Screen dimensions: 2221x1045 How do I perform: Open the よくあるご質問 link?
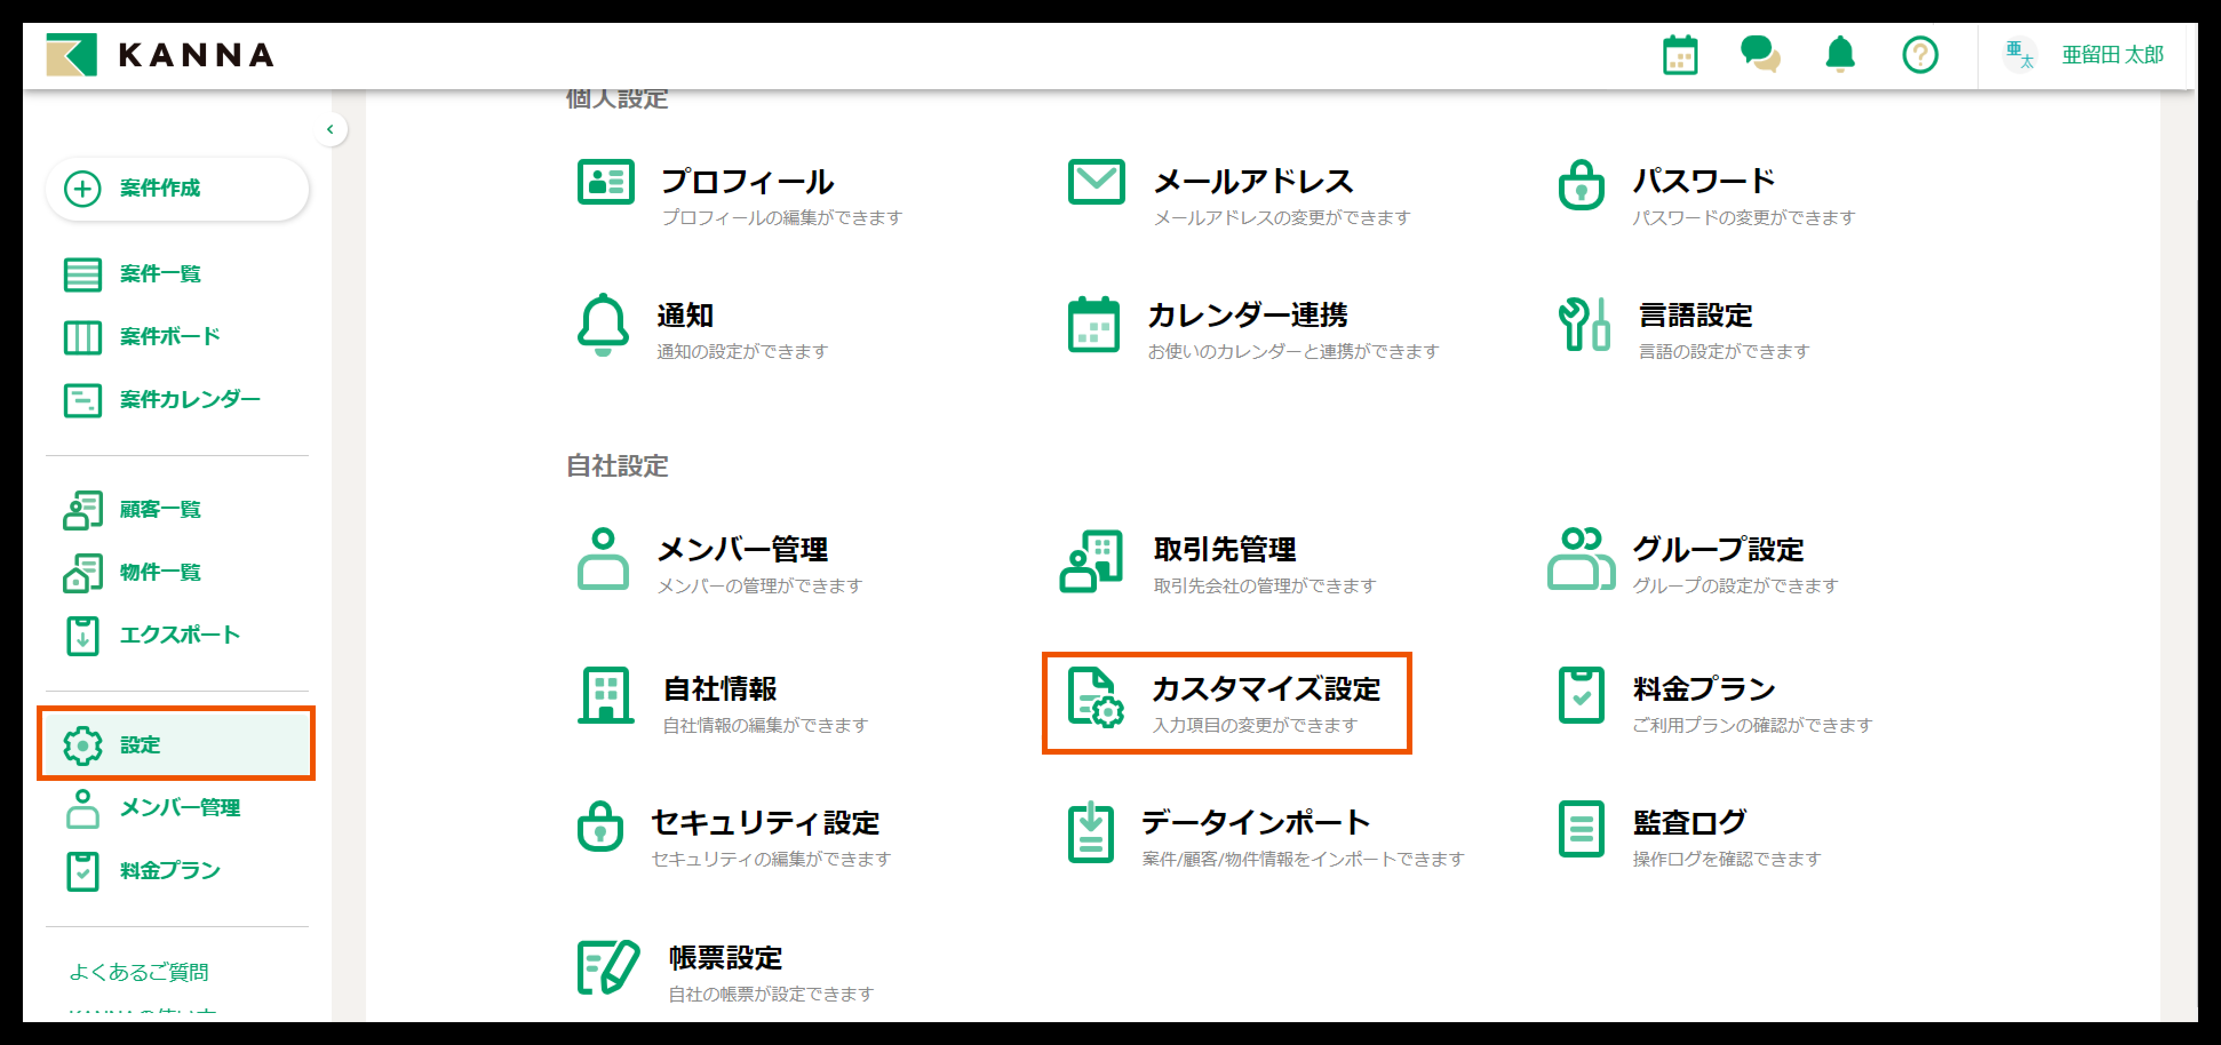coord(138,972)
